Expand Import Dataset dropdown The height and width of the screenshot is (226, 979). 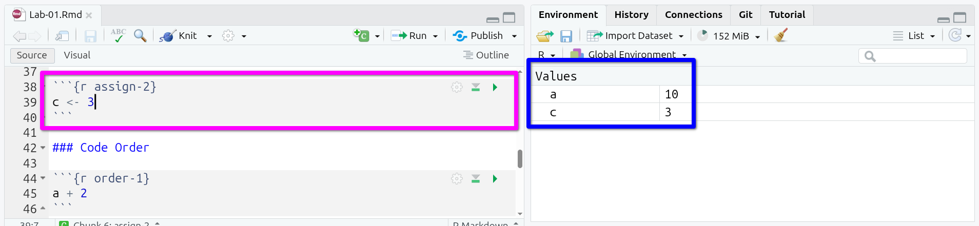[x=681, y=36]
